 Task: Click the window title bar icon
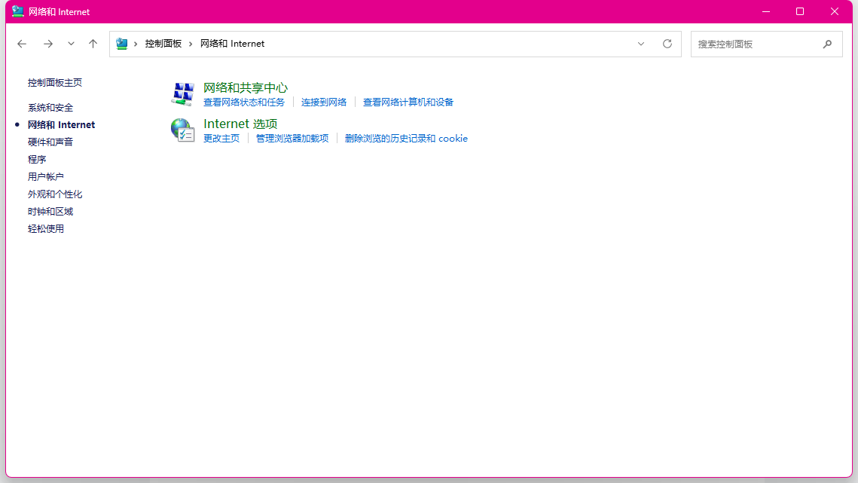pos(17,11)
